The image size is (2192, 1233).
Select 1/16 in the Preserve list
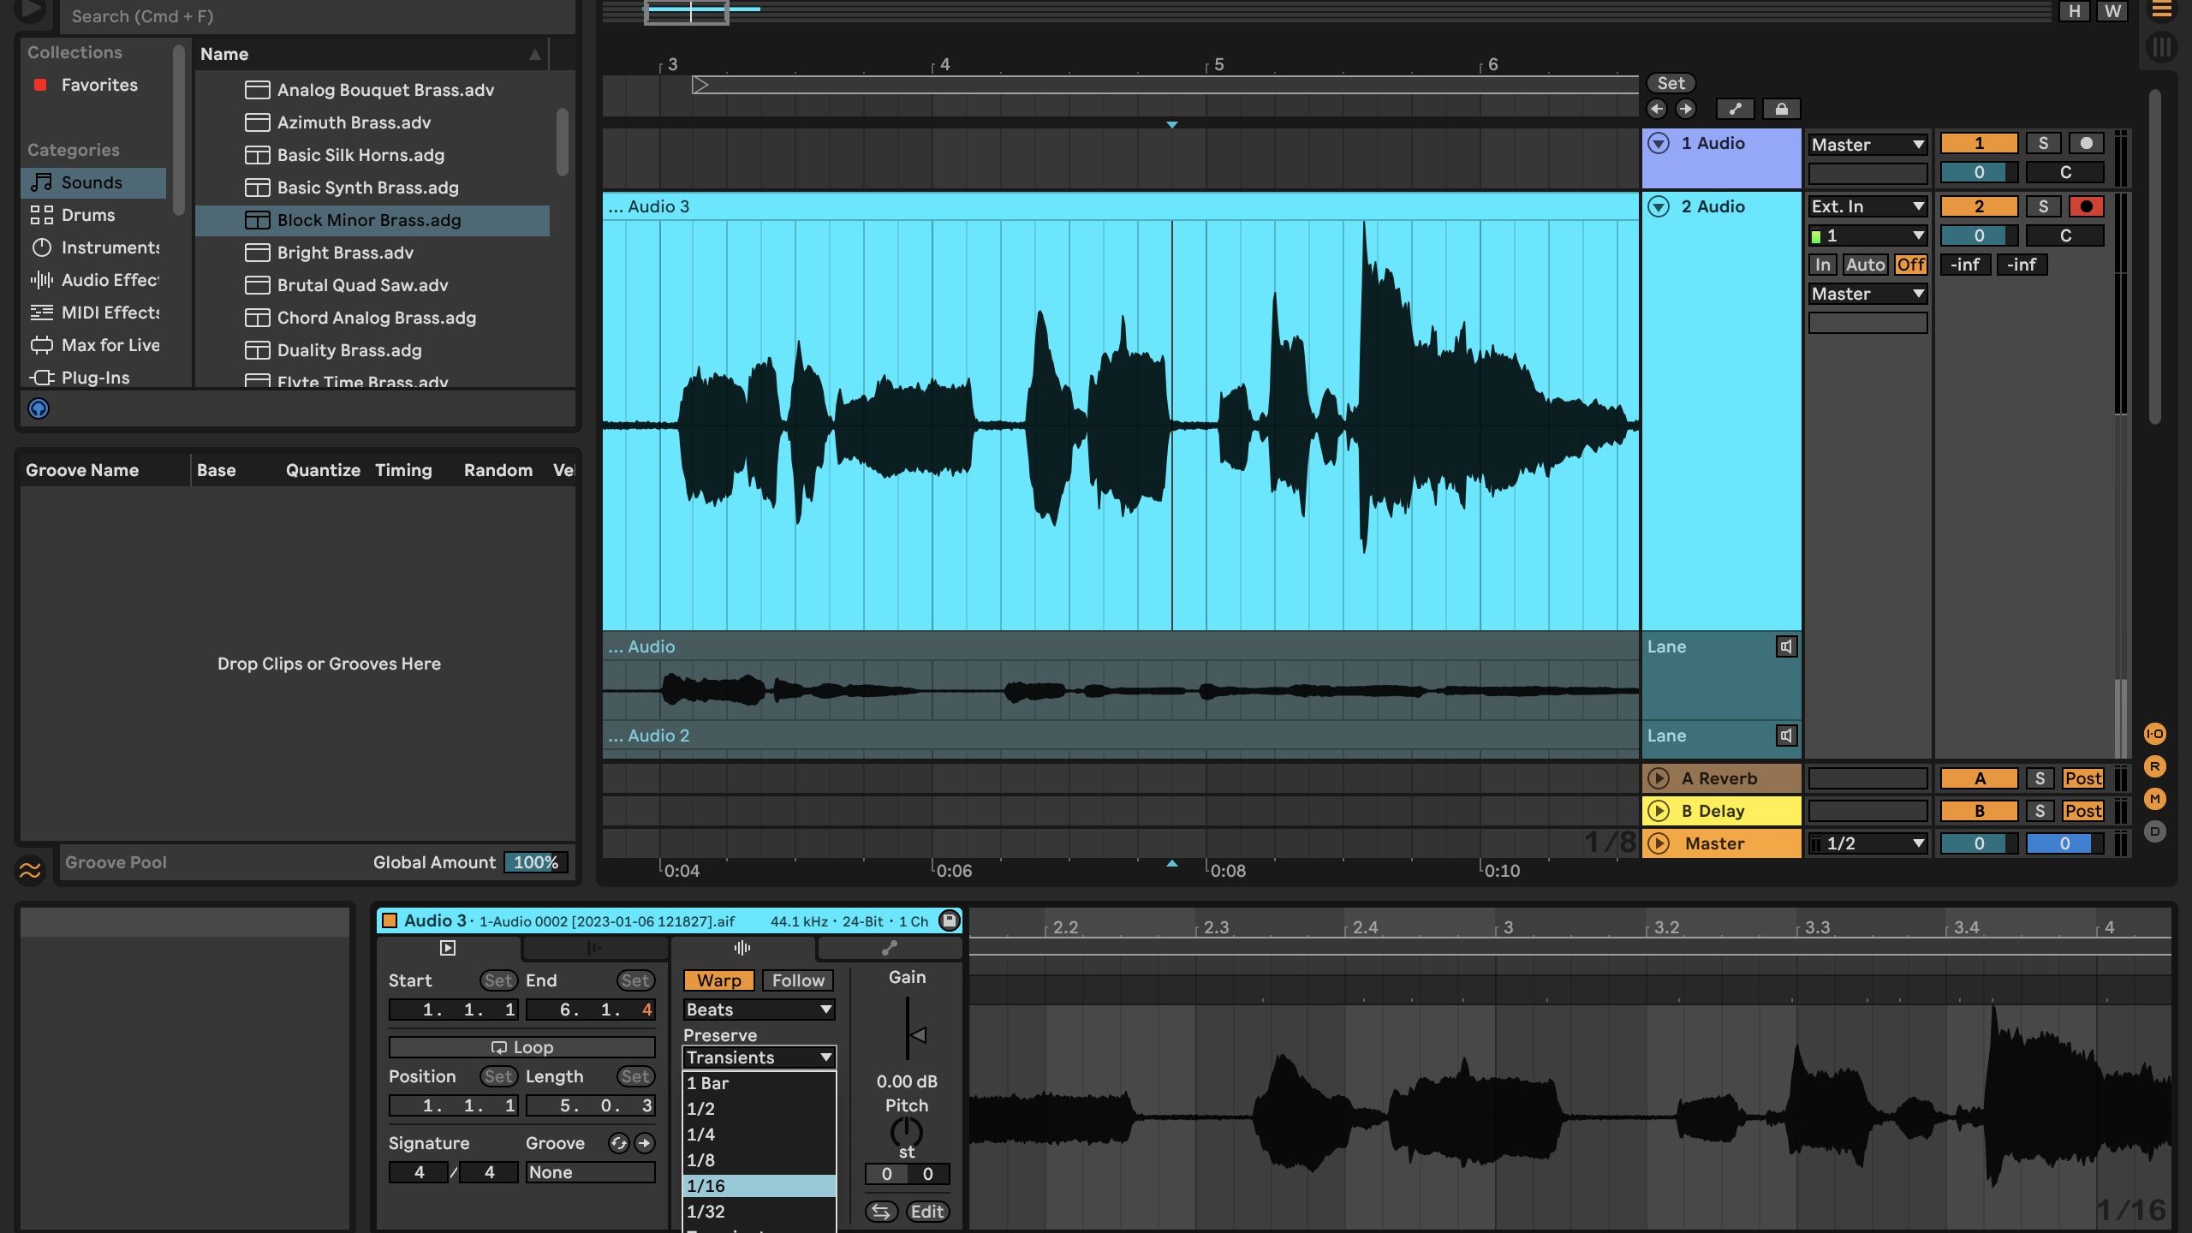(759, 1186)
